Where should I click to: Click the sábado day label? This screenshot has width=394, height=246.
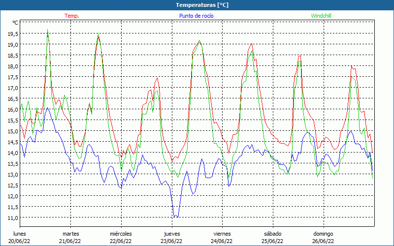pyautogui.click(x=273, y=234)
